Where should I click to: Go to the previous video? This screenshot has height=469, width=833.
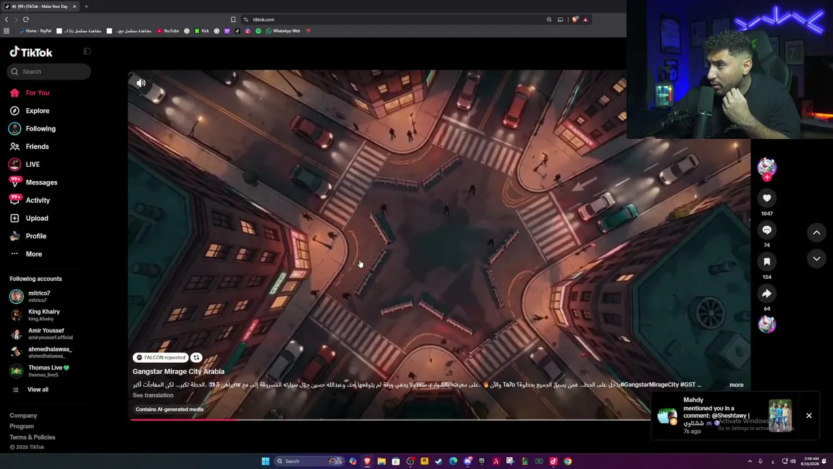[816, 233]
